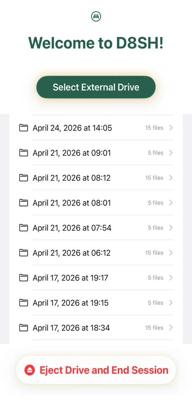This screenshot has width=192, height=416.
Task: Click the eject icon in the red button
Action: (30, 370)
